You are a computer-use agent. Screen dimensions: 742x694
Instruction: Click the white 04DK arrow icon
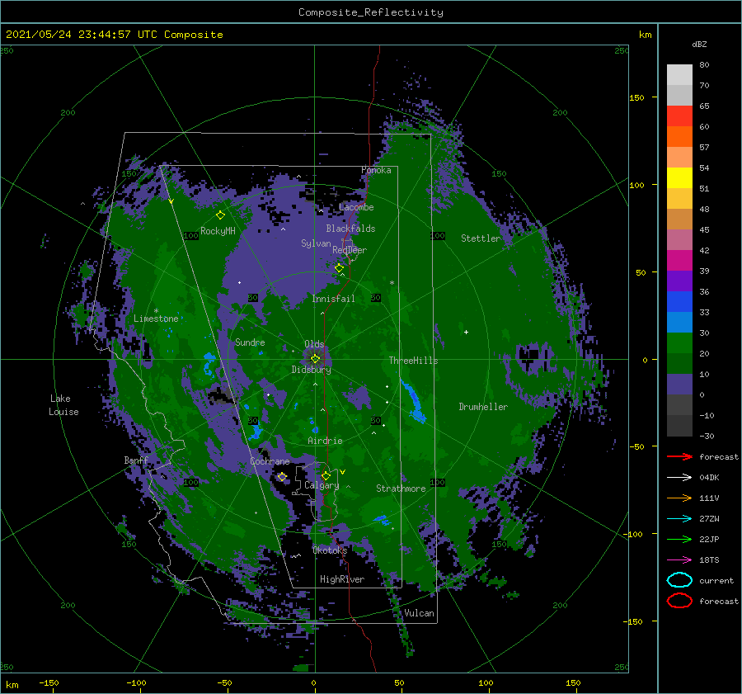(679, 477)
